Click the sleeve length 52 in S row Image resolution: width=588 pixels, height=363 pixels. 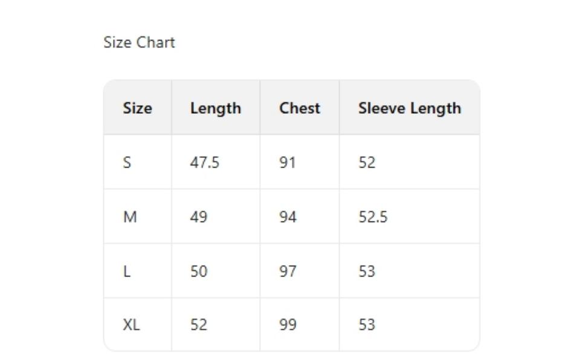[x=367, y=162]
